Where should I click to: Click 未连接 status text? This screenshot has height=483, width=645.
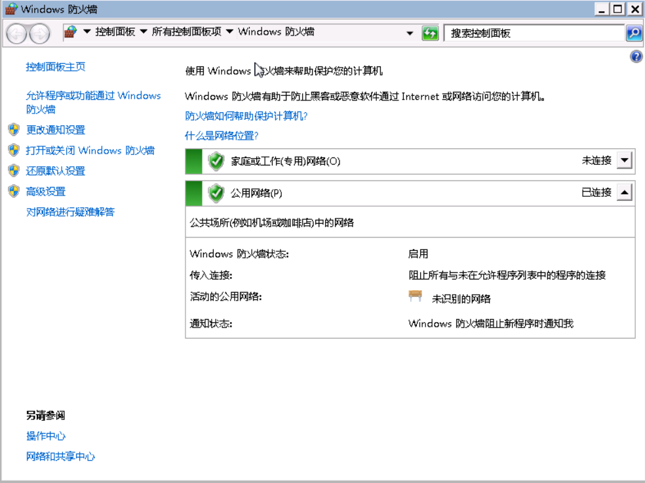(x=596, y=160)
